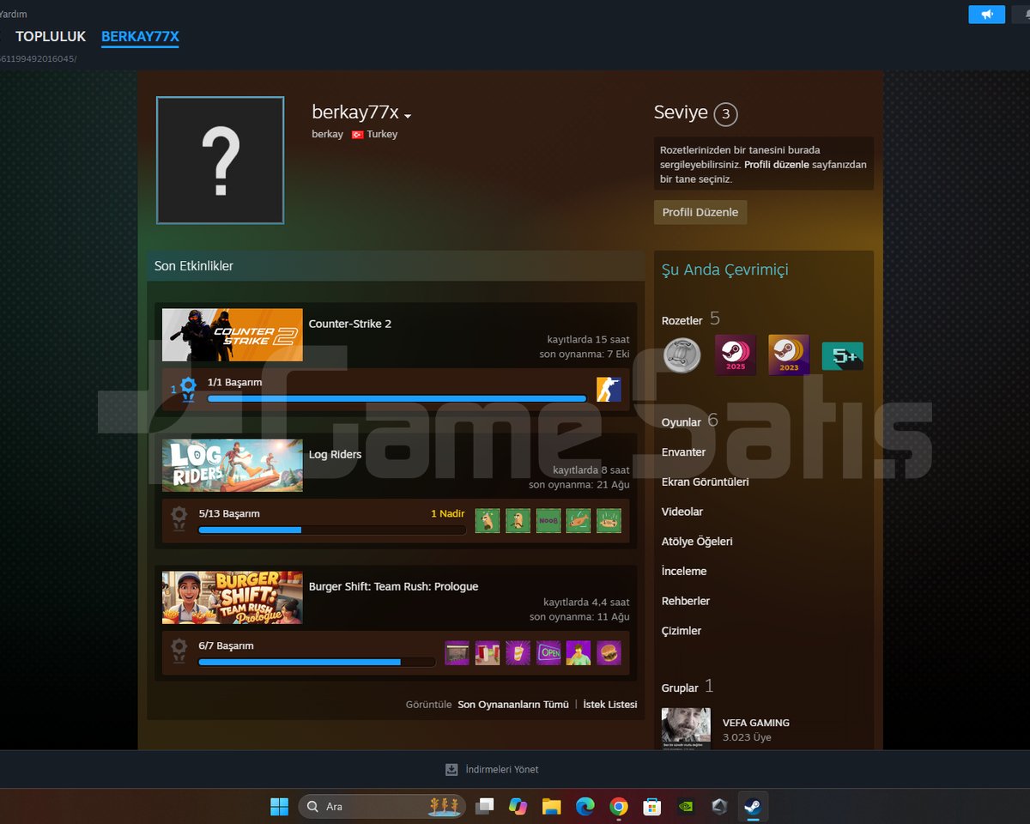The image size is (1030, 824).
Task: Open the Rozetler badges link
Action: [682, 321]
